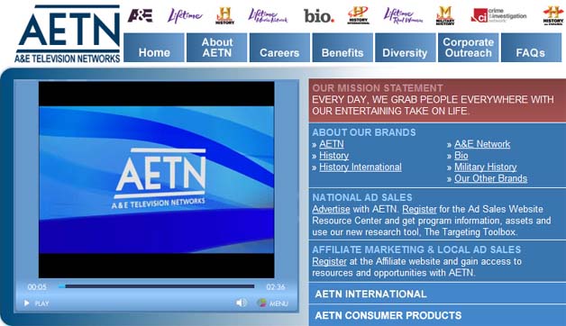Go to the FAQs tab

531,48
